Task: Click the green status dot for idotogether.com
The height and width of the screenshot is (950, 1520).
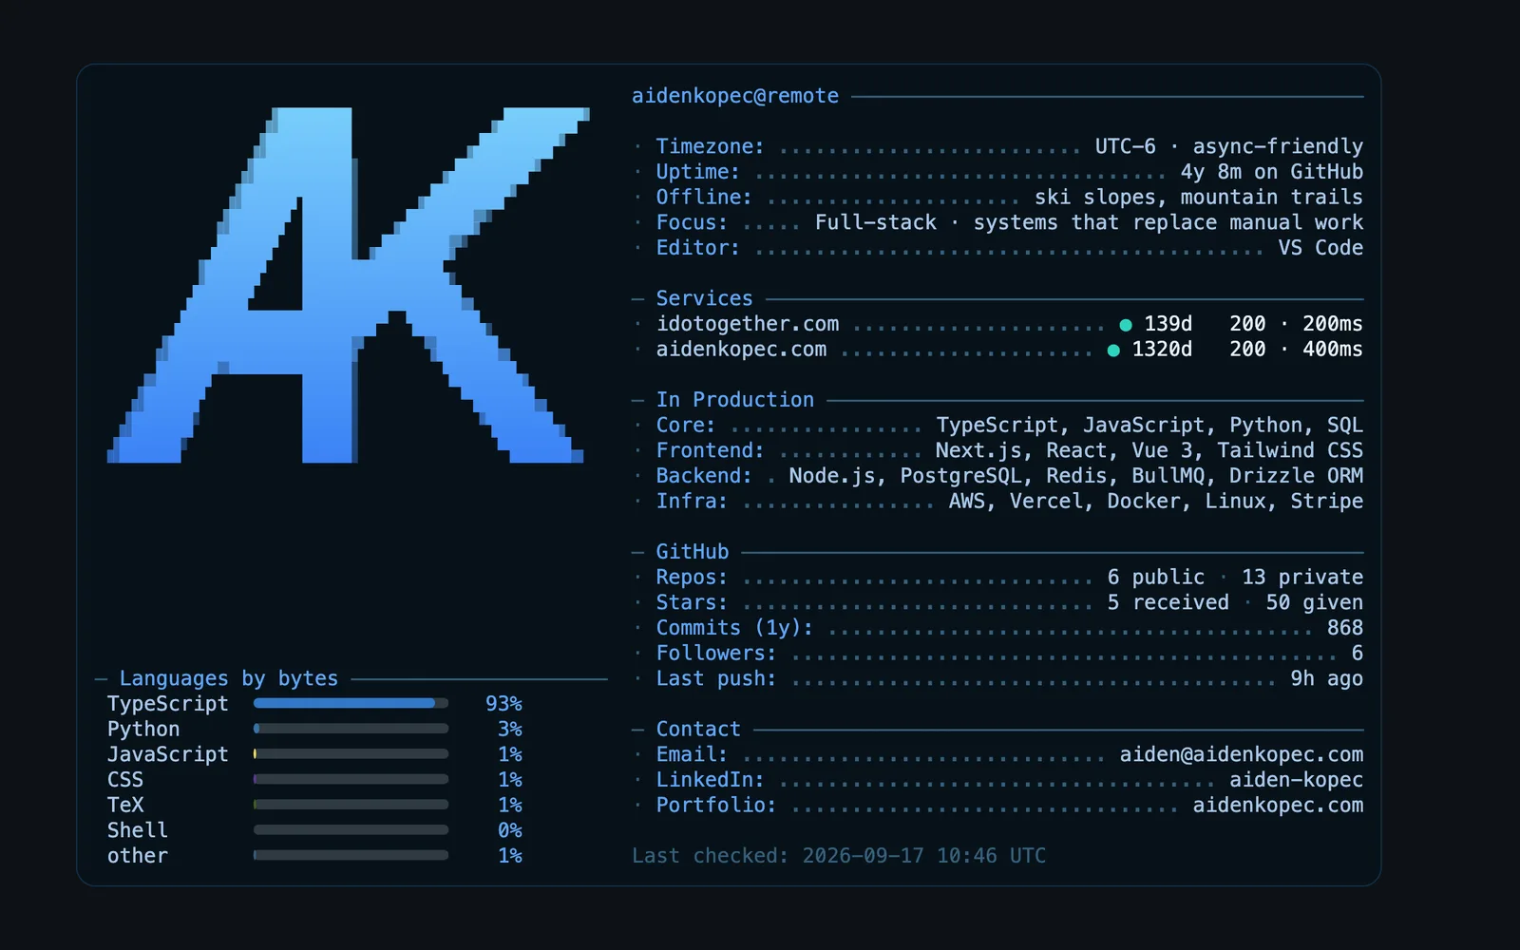Action: [1126, 325]
